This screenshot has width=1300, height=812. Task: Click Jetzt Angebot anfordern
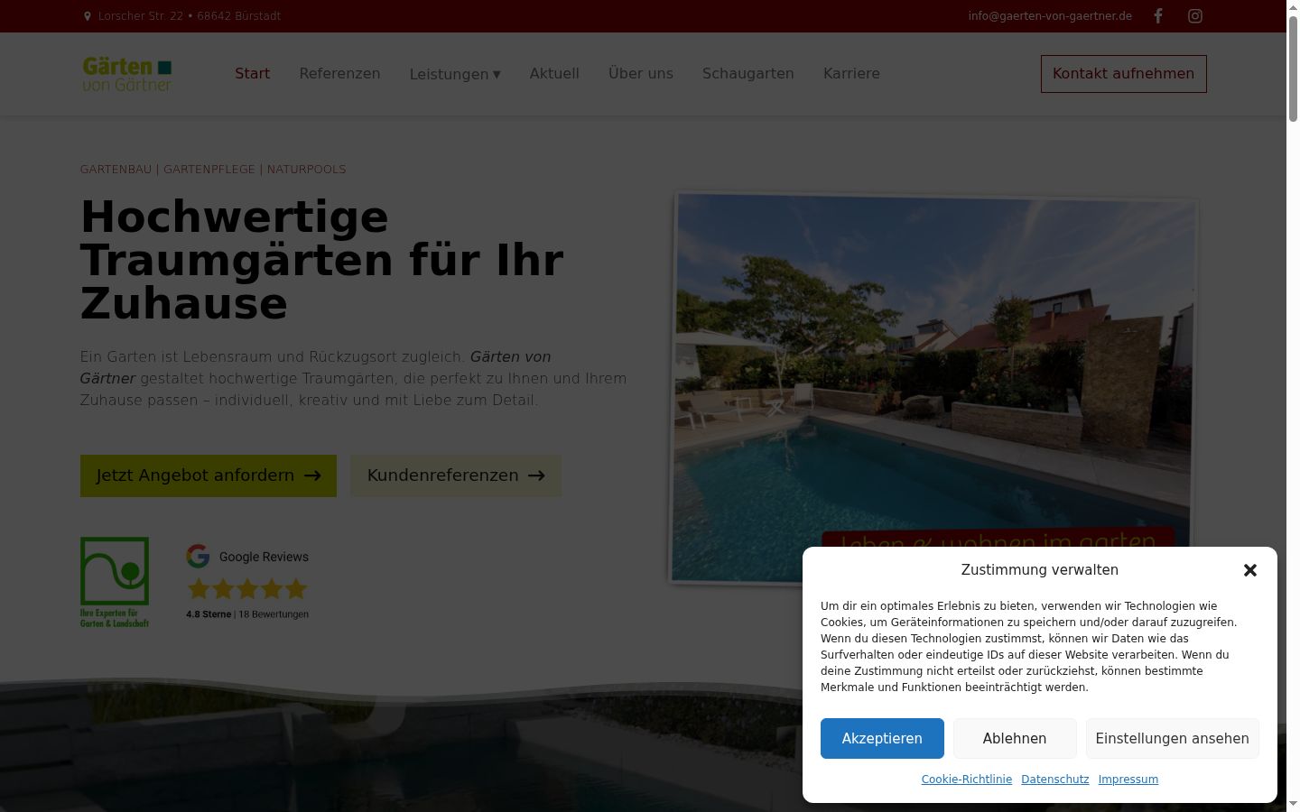(209, 475)
